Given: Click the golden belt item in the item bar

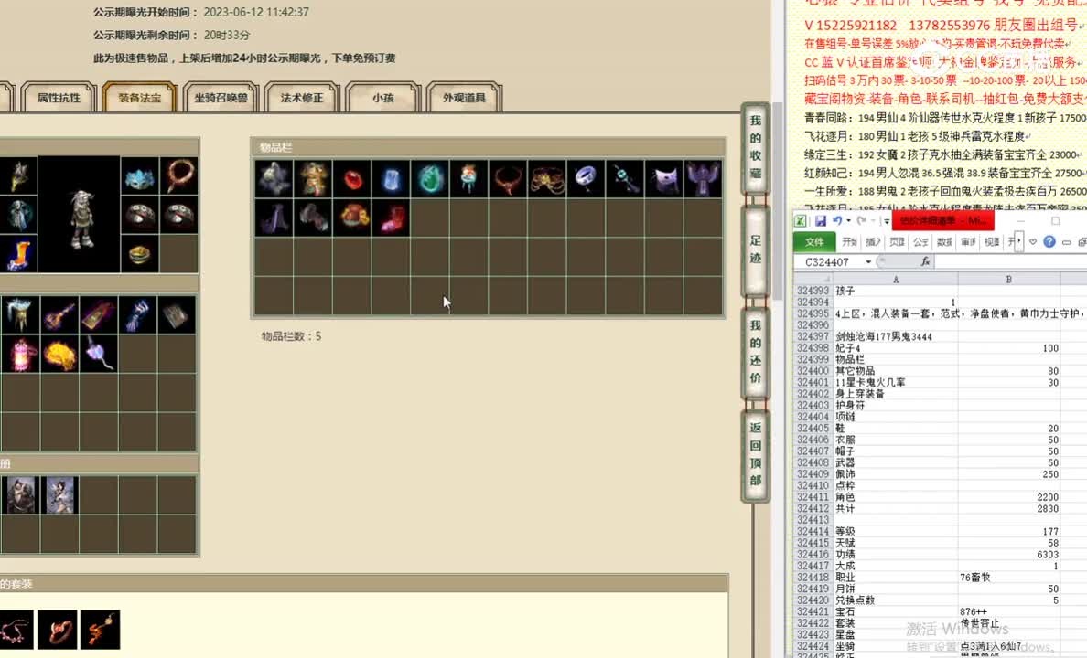Looking at the screenshot, I should (x=547, y=178).
